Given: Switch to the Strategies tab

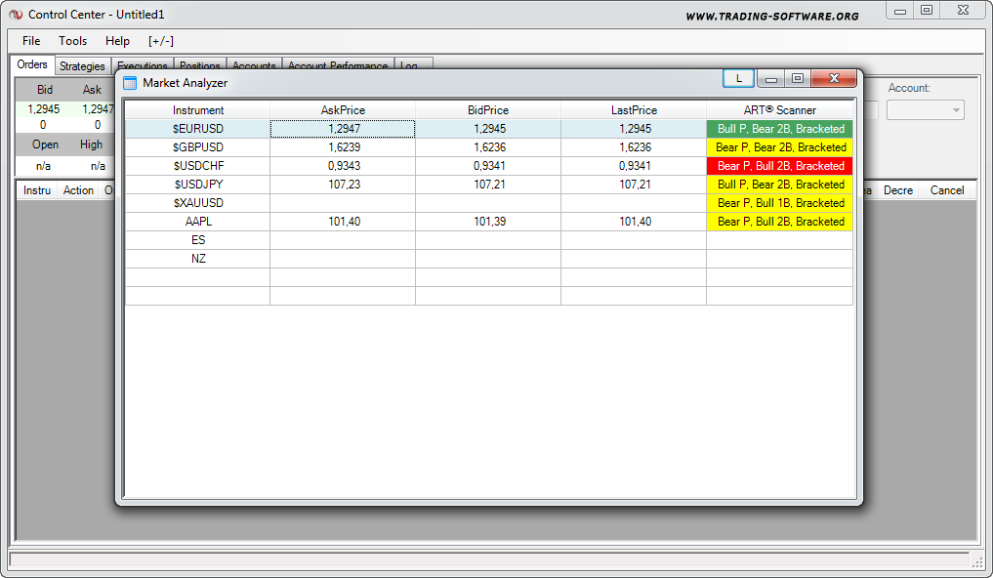Looking at the screenshot, I should point(82,66).
